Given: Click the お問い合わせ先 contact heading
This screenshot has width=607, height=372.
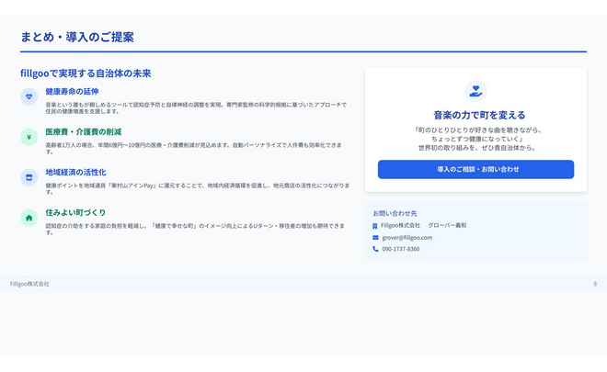Looking at the screenshot, I should point(395,213).
